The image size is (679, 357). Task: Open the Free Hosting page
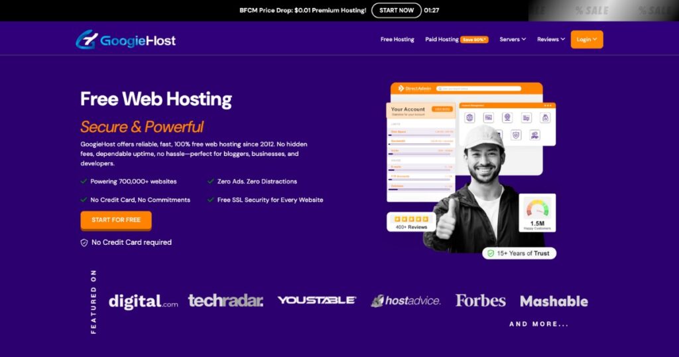point(397,39)
